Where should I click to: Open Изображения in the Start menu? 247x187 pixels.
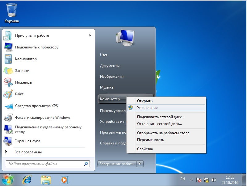click(x=112, y=77)
